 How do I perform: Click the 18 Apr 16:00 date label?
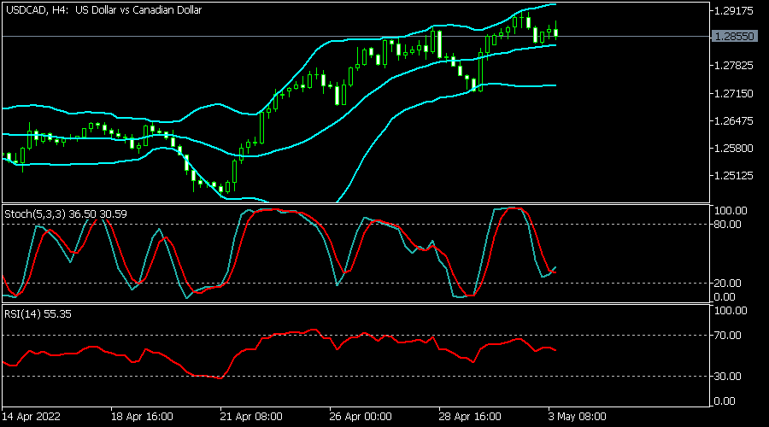pos(142,417)
